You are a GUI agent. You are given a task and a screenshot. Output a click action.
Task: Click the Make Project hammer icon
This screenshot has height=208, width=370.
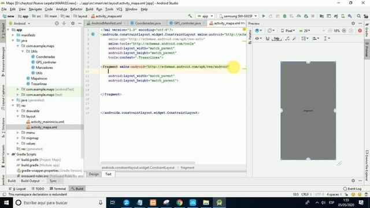[x=190, y=16]
